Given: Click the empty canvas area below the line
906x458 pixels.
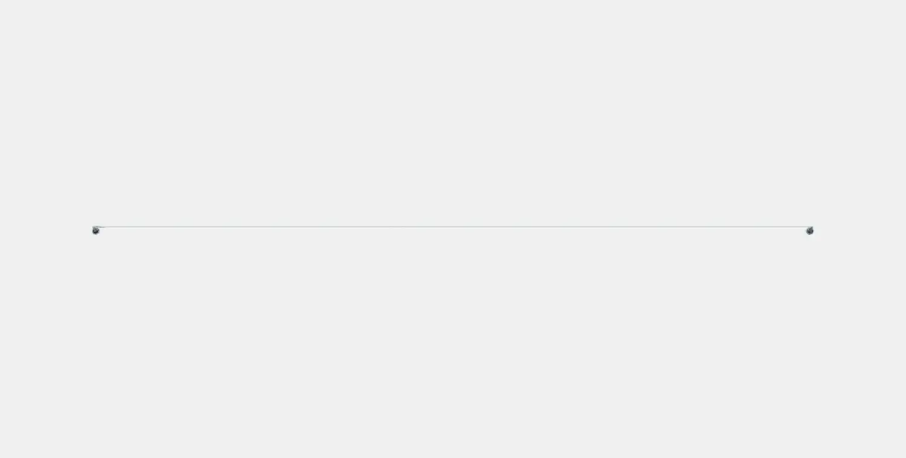Looking at the screenshot, I should [x=453, y=343].
